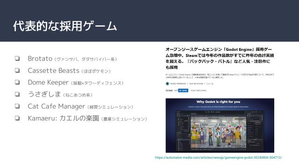Click the (経営シミュレーション) note
The height and width of the screenshot is (168, 299).
coord(110,107)
